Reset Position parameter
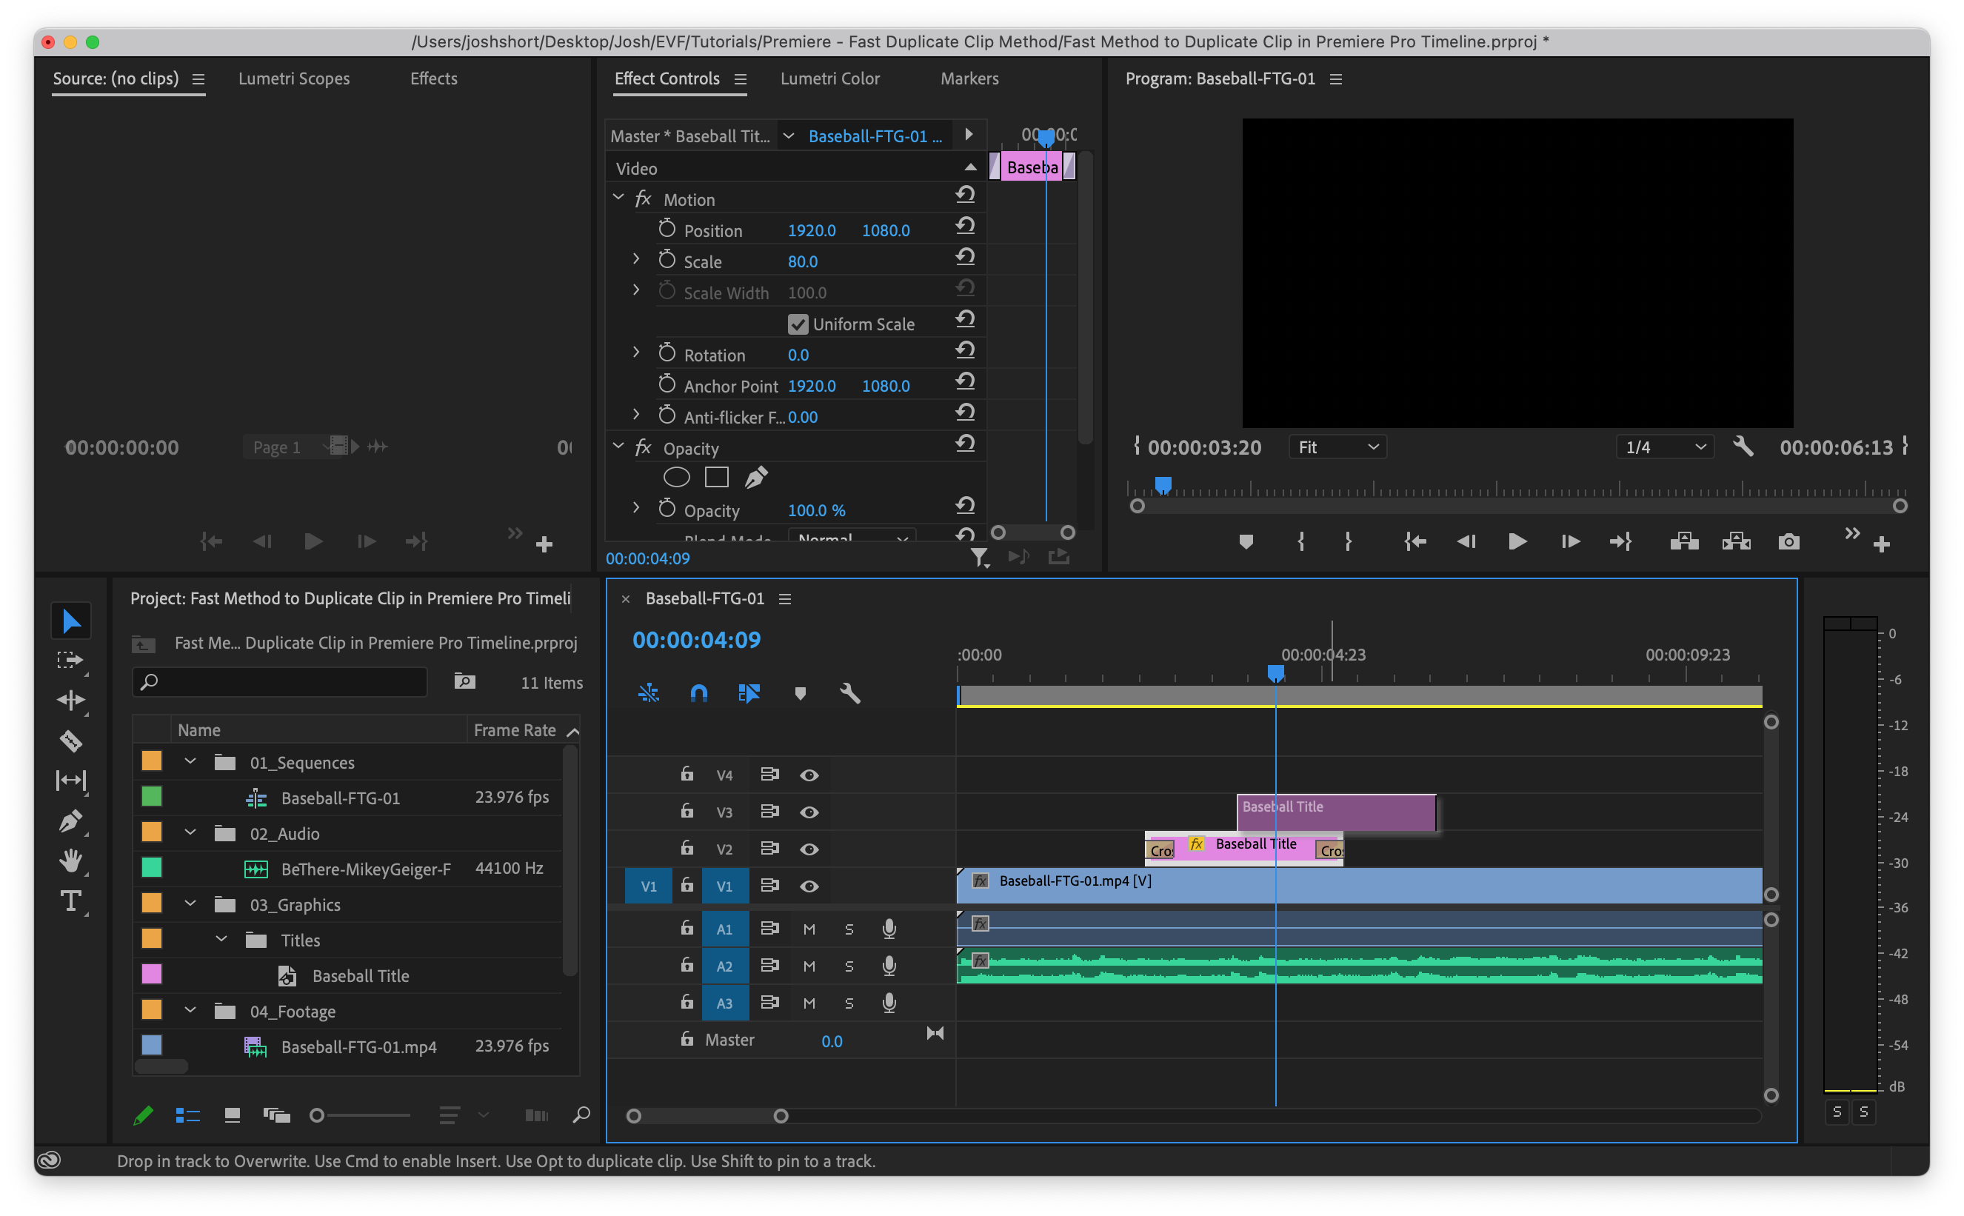The height and width of the screenshot is (1216, 1964). 965,227
